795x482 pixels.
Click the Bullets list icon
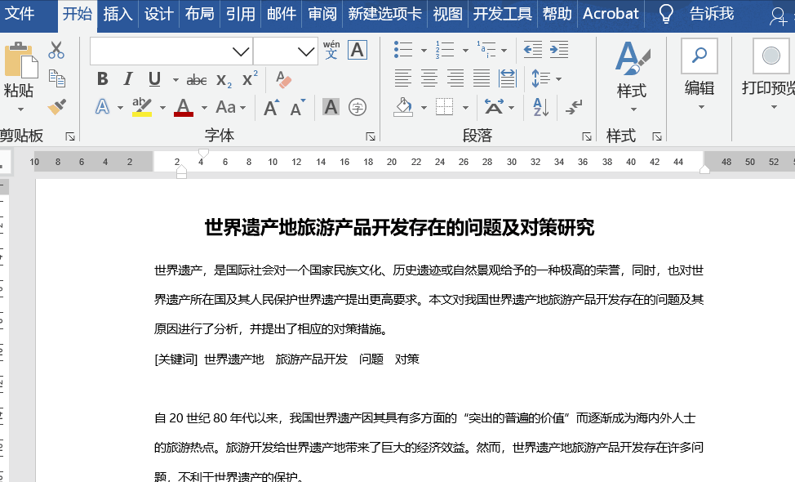tap(403, 50)
